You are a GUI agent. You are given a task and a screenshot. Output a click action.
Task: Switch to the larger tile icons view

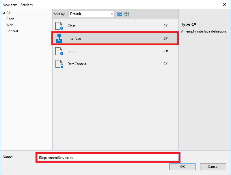120,14
